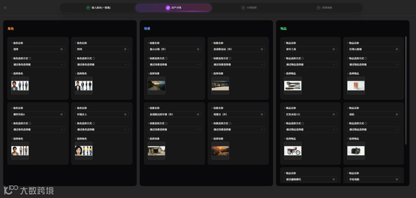
Task: Open 相机 物品选择方式 dropdown
Action: [374, 130]
